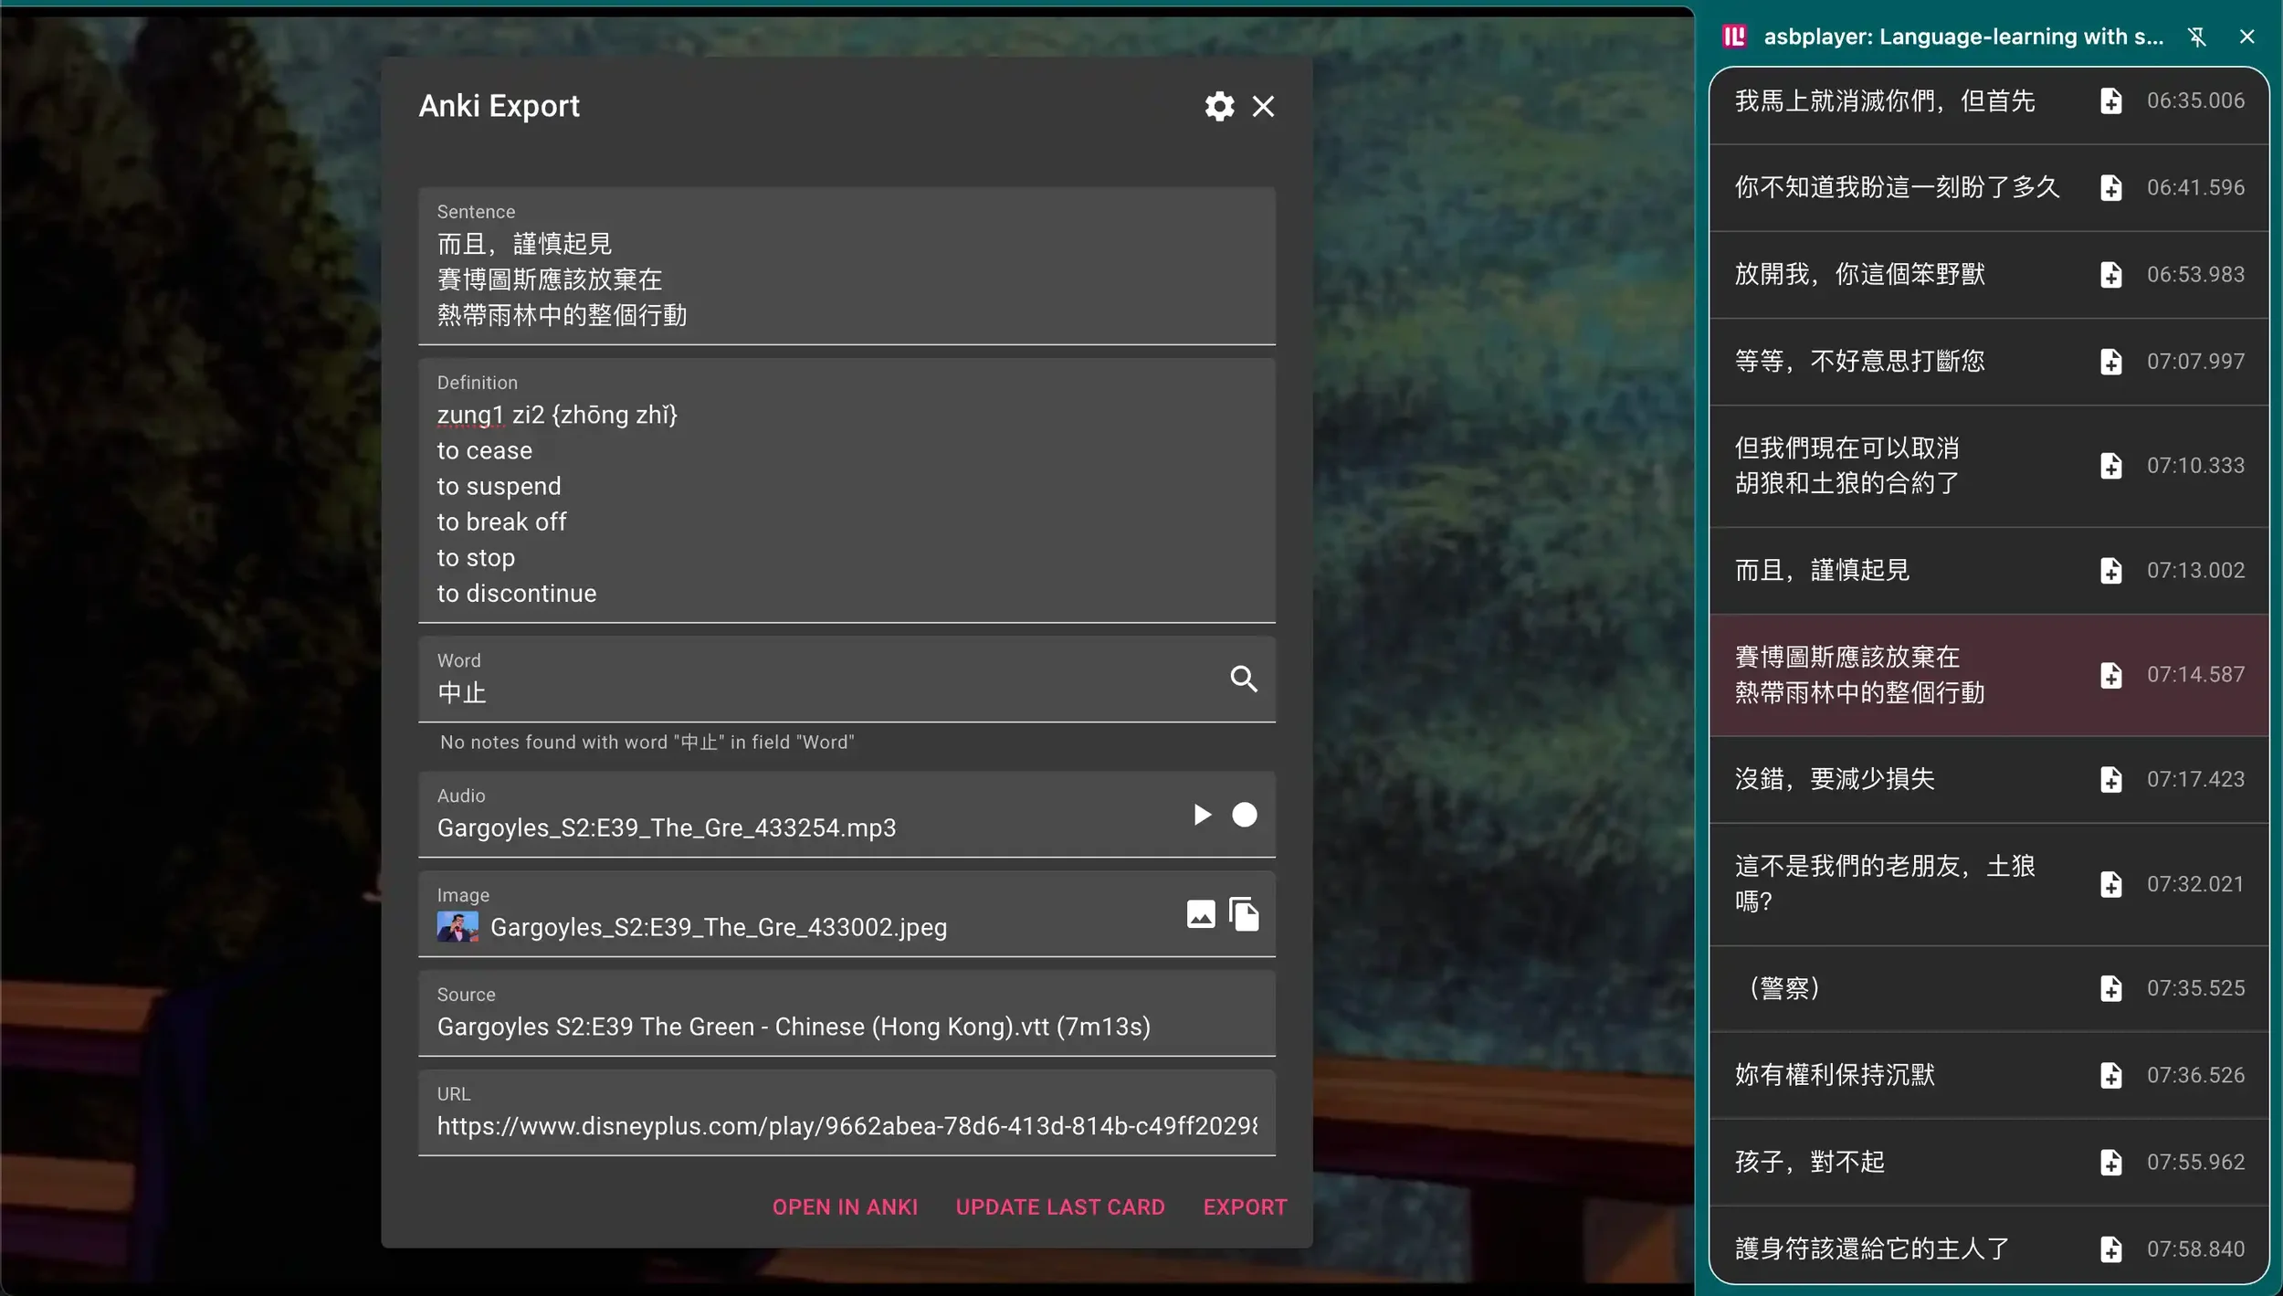The image size is (2283, 1296).
Task: Select highlighted subtitle 賽博圖斯應該放棄在
Action: [1859, 674]
